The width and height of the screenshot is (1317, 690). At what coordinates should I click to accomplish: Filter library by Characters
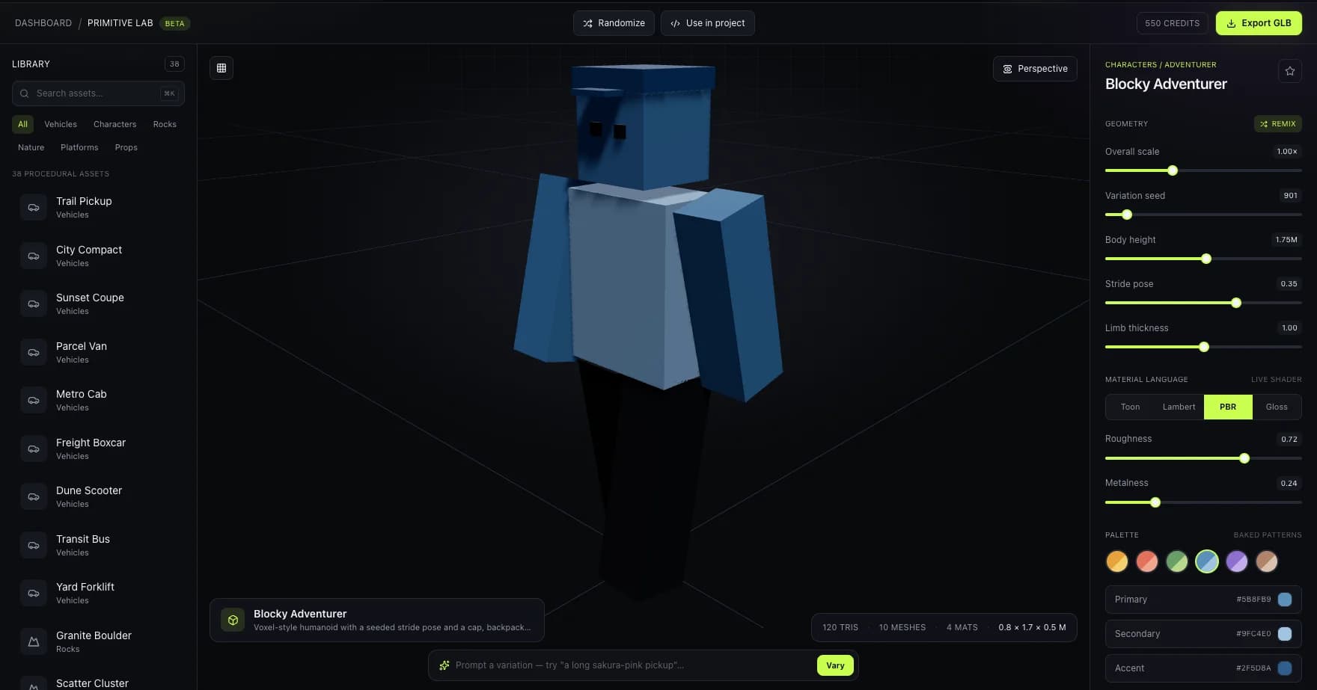(x=114, y=124)
